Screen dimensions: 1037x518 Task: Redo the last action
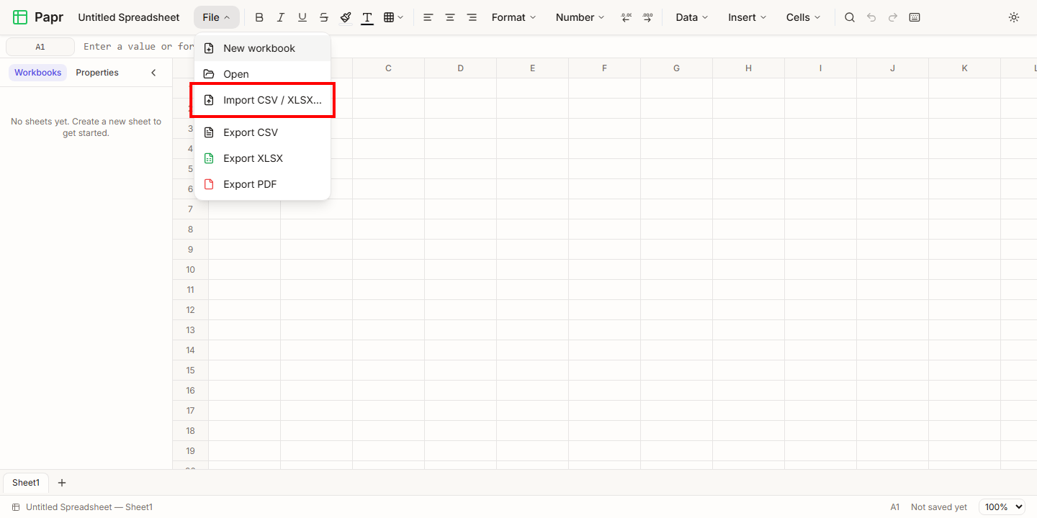pyautogui.click(x=893, y=17)
